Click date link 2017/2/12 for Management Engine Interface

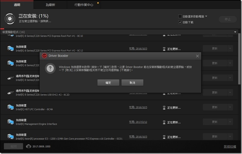pos(138,122)
